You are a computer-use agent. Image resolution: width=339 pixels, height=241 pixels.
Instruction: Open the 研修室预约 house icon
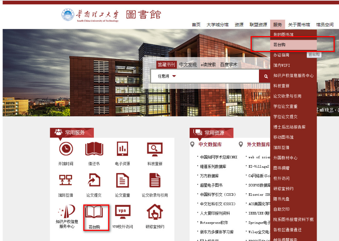(x=155, y=211)
